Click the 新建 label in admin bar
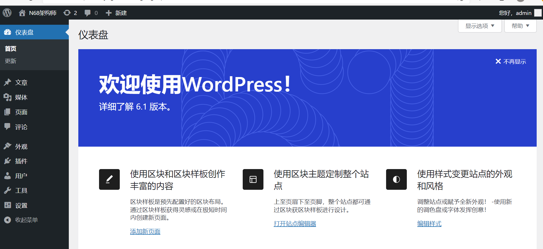The image size is (543, 249). (x=121, y=13)
